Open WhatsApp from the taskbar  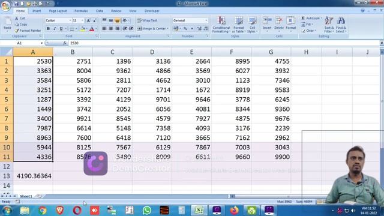pos(146,211)
